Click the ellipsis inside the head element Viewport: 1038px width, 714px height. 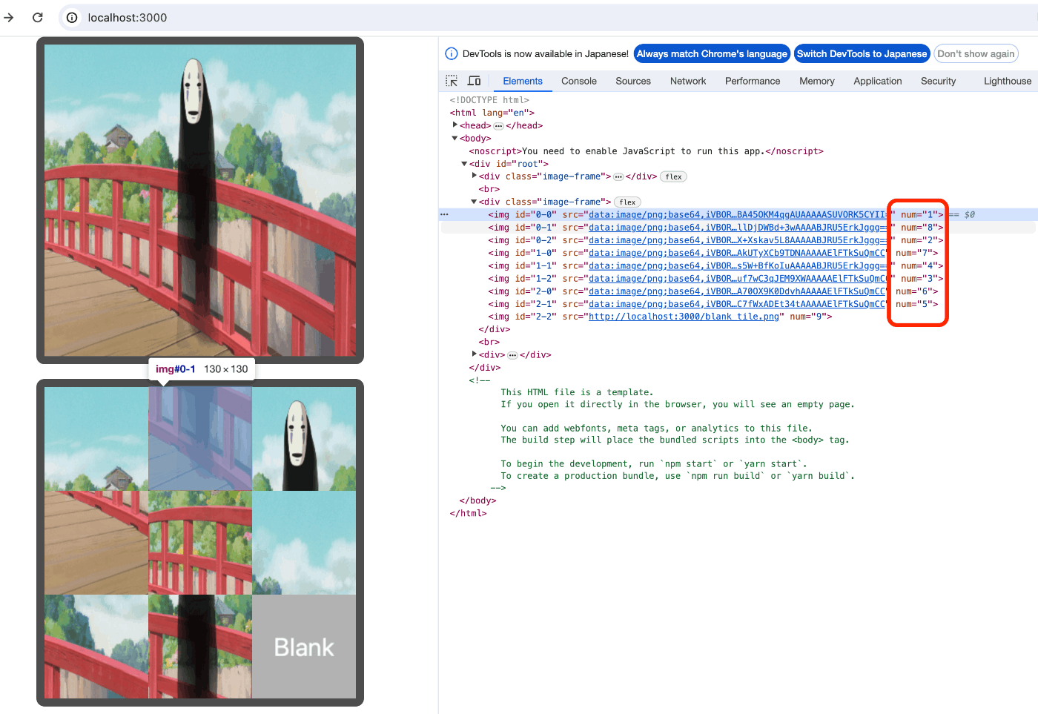[x=498, y=126]
